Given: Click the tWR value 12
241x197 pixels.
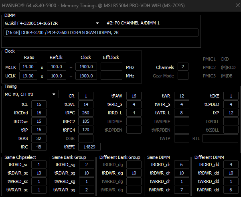Looking at the screenshot, I should [x=181, y=96].
